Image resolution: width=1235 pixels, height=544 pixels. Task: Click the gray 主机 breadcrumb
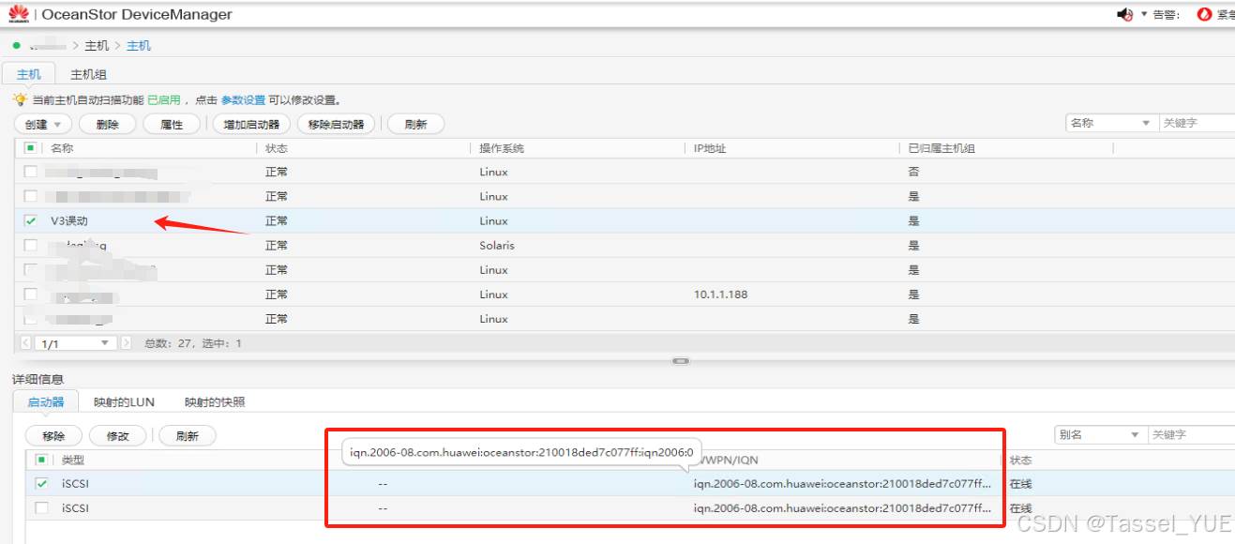[x=97, y=45]
